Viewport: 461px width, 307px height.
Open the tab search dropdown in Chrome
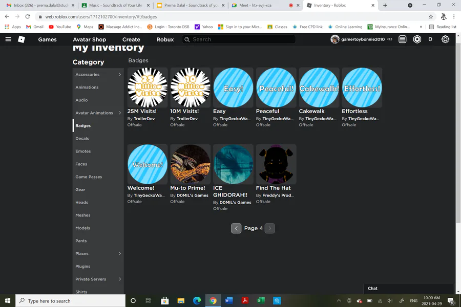410,5
